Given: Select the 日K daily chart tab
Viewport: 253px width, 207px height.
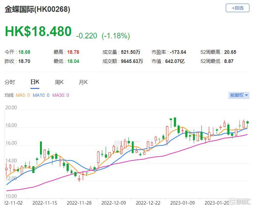Looking at the screenshot, I should 35,82.
